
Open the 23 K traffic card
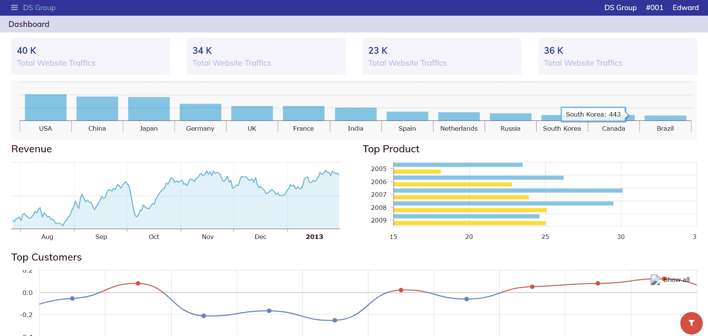click(442, 56)
